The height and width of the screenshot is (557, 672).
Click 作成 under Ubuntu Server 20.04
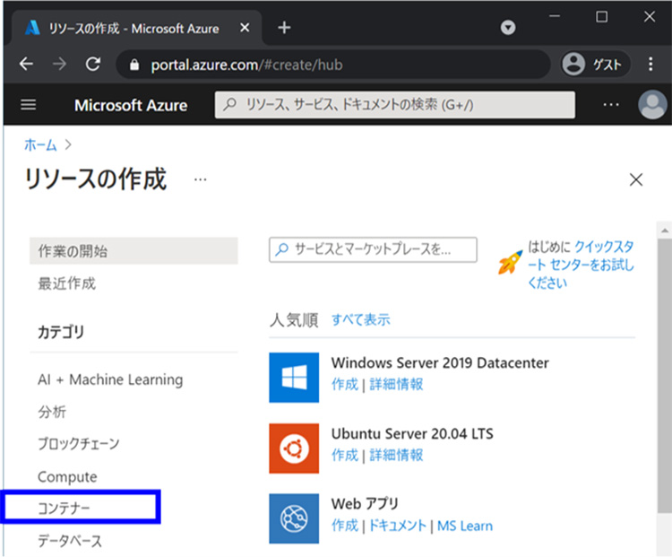pyautogui.click(x=345, y=456)
